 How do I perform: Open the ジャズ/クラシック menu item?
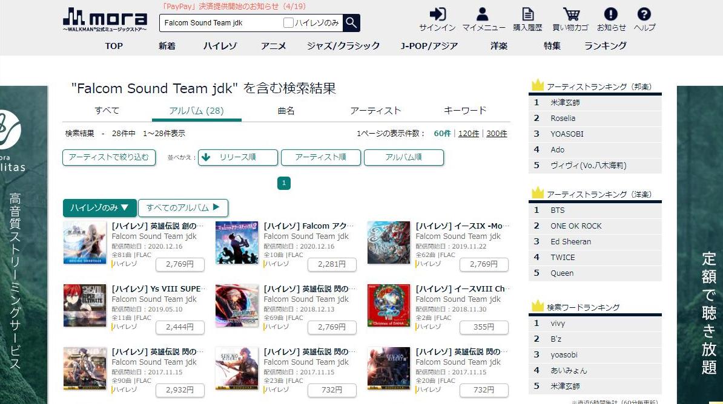[x=343, y=46]
